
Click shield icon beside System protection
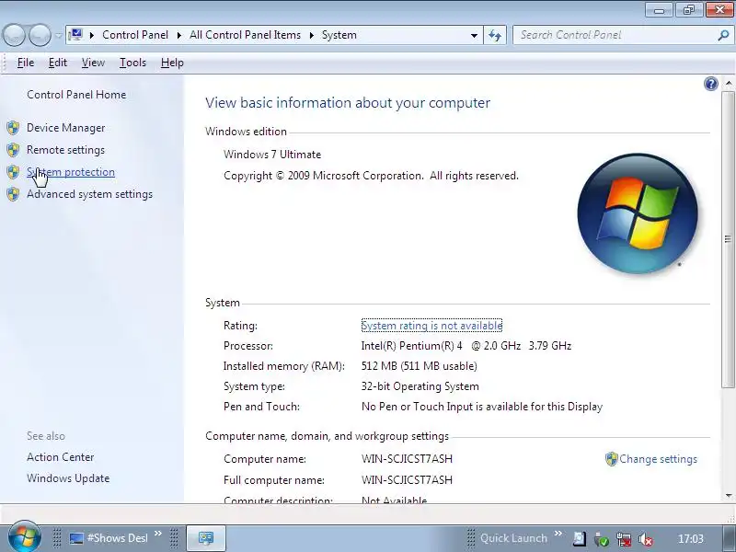[x=13, y=172]
